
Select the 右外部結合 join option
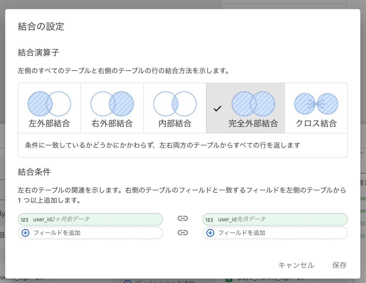[x=112, y=124]
